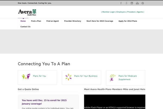
Task: Click the empty gray banner slideshow area
Action: pos(81,41)
